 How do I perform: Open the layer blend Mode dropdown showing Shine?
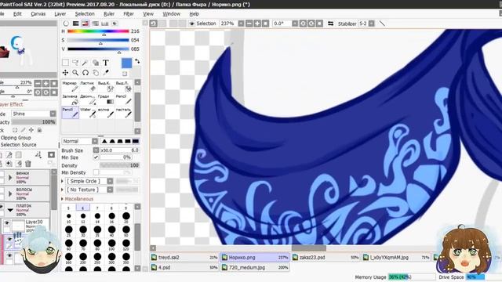pyautogui.click(x=34, y=114)
